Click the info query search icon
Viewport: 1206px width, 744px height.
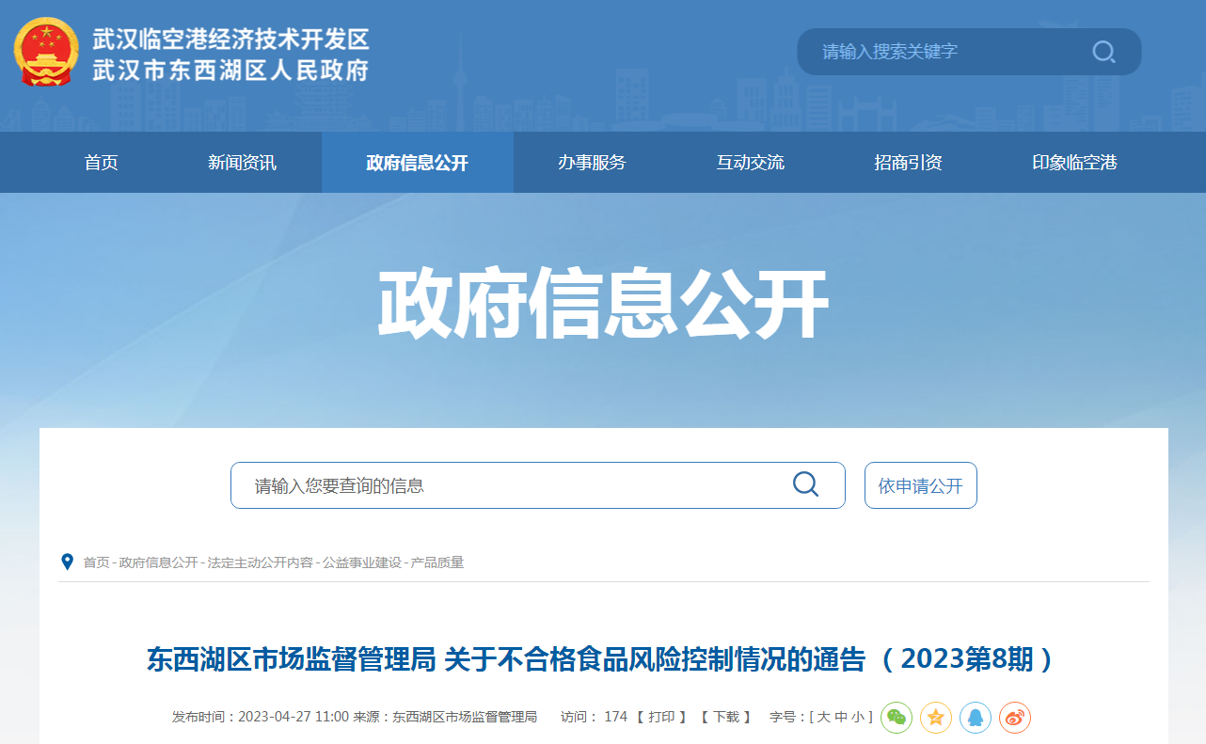pyautogui.click(x=805, y=484)
